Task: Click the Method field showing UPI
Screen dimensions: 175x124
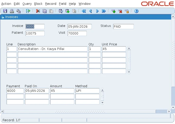Action: coord(87,91)
